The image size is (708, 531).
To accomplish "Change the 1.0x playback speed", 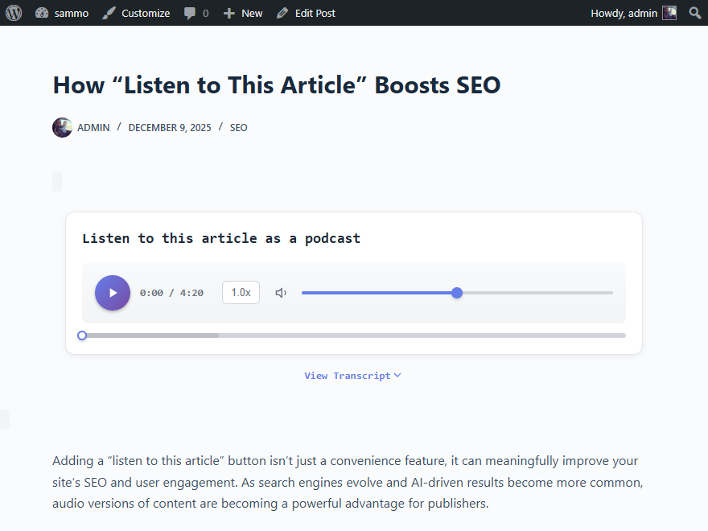I will tap(241, 293).
